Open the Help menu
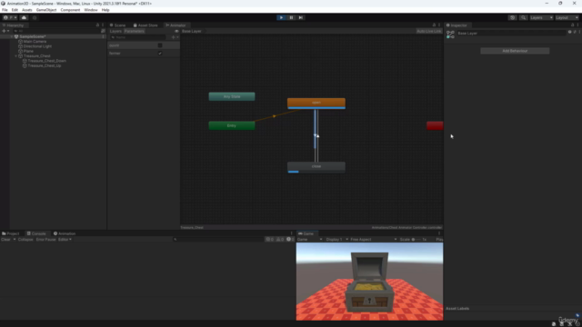Screen dimensions: 582x327 105,10
